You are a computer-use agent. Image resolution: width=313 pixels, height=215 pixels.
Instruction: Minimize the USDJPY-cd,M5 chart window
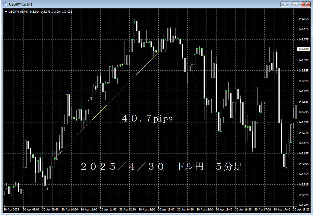[x=285, y=4]
